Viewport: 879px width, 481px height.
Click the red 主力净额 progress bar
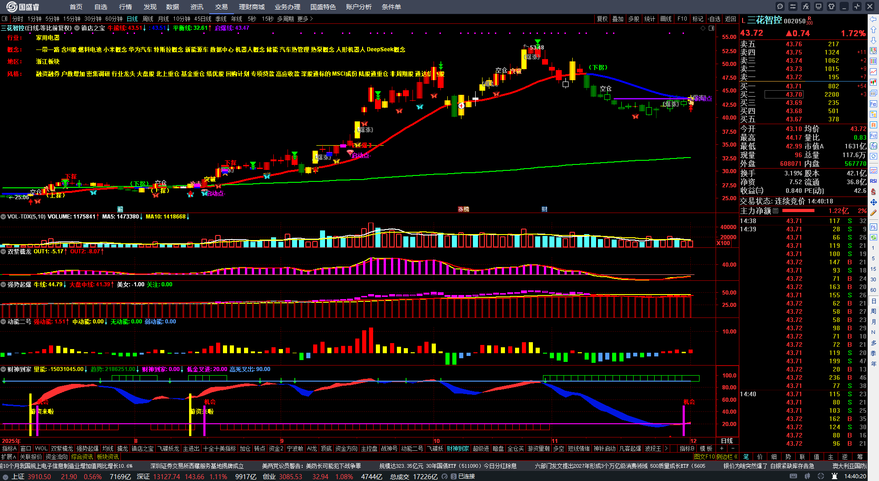pyautogui.click(x=798, y=211)
